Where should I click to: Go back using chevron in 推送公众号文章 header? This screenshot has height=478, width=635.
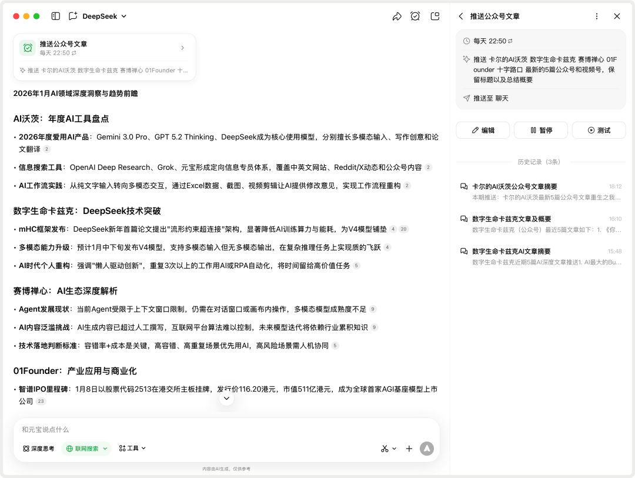(461, 16)
